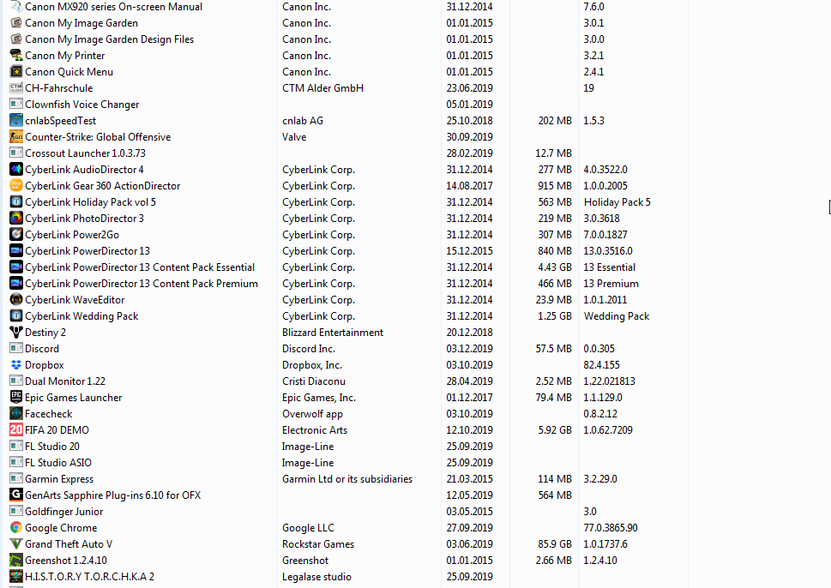
Task: Click the Destiny 2 icon
Action: click(16, 332)
